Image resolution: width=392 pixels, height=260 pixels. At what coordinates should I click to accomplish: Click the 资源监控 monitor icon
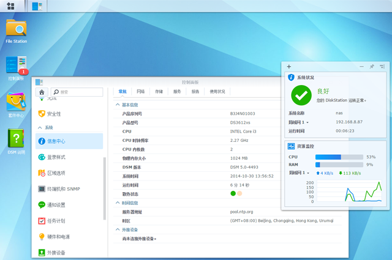tap(291, 146)
